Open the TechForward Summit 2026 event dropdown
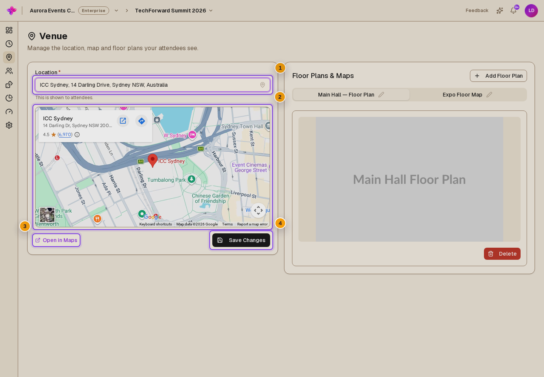This screenshot has width=544, height=377. coord(174,11)
